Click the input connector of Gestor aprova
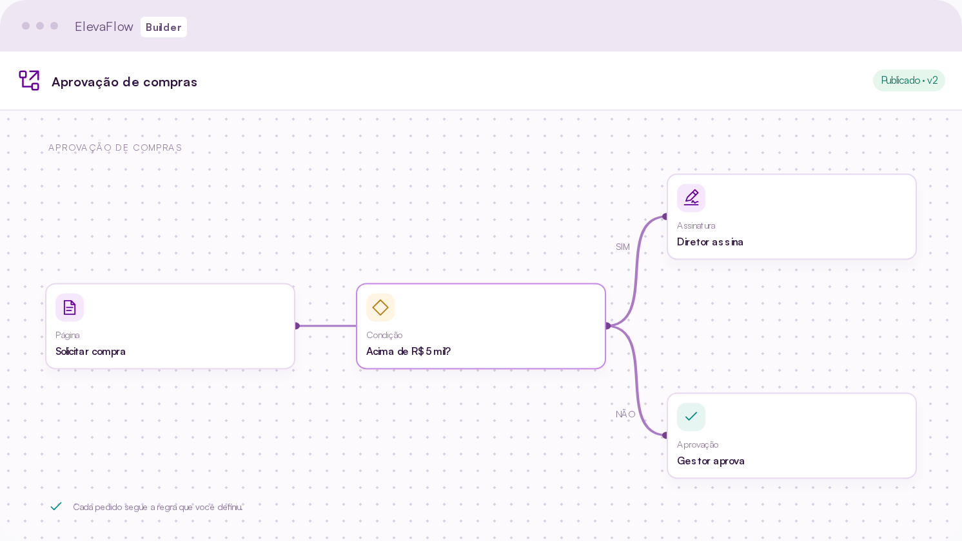The width and height of the screenshot is (962, 541). click(x=665, y=435)
